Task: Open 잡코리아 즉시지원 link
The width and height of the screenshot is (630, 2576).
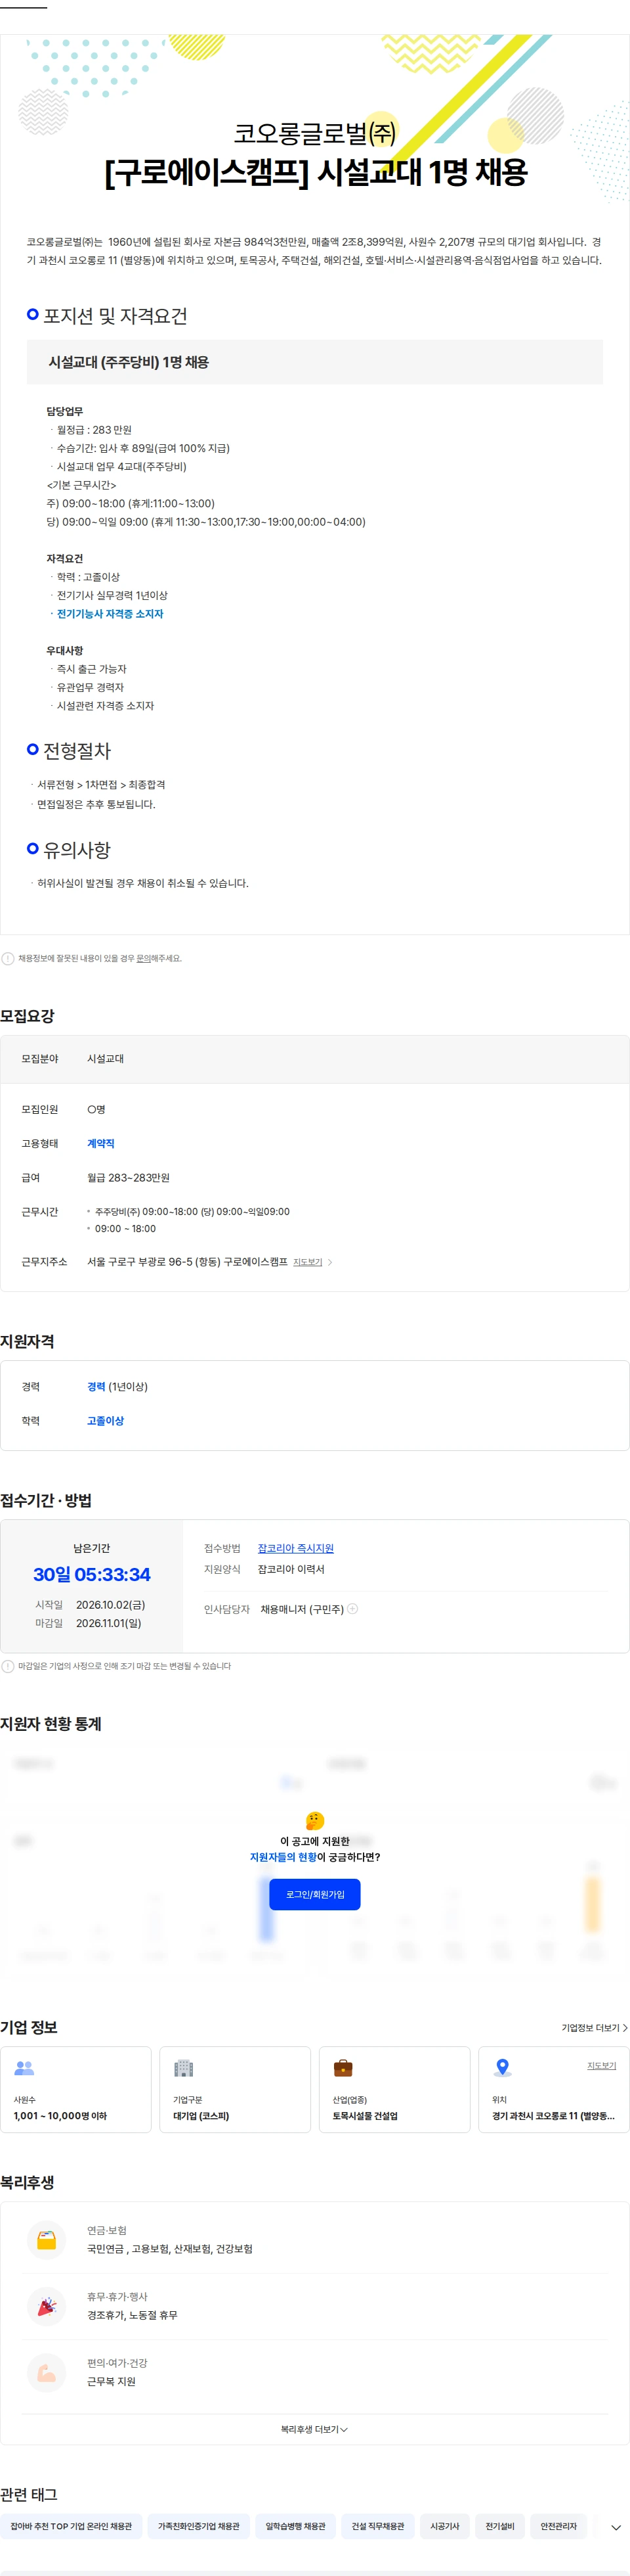Action: point(295,1548)
